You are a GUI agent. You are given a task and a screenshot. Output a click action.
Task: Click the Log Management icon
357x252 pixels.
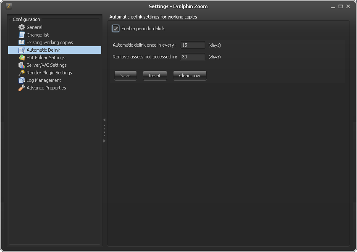click(21, 80)
